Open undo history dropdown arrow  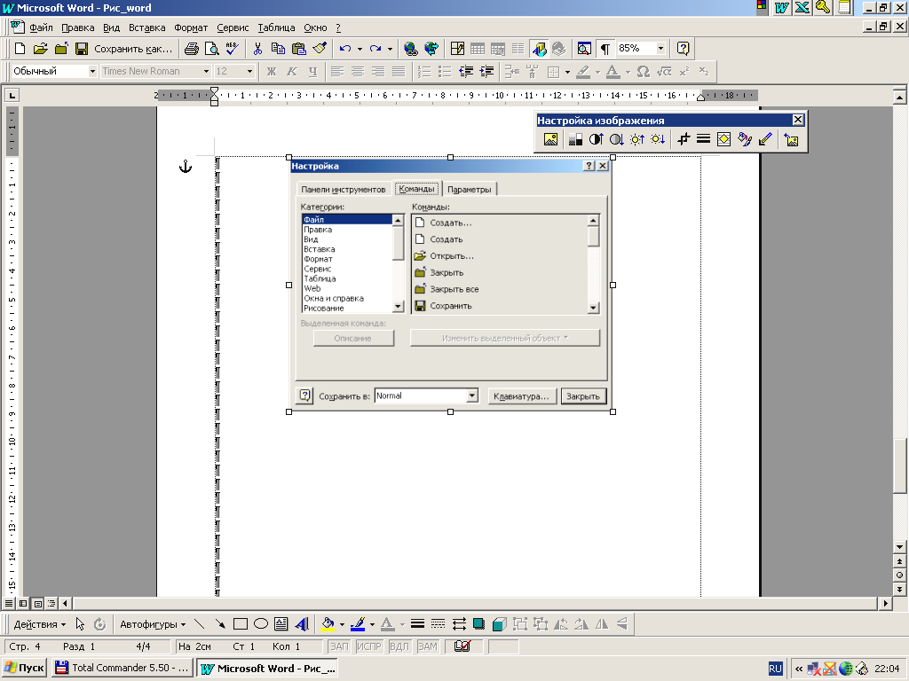(360, 49)
